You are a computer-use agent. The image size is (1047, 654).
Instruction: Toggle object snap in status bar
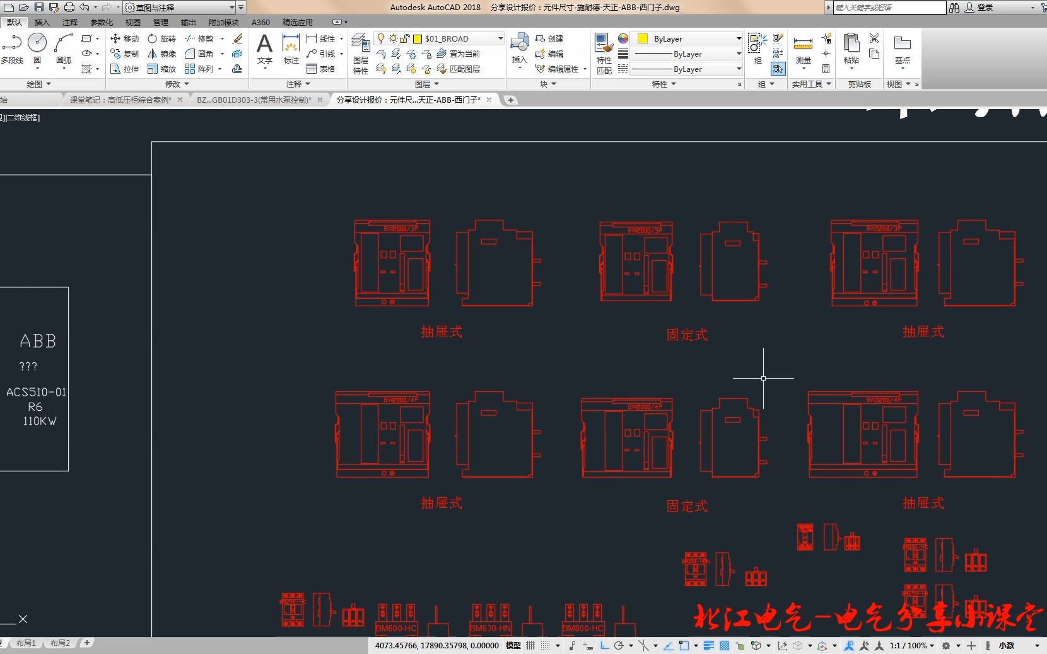(x=684, y=645)
